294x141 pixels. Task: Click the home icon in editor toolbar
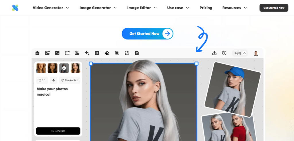point(37,53)
